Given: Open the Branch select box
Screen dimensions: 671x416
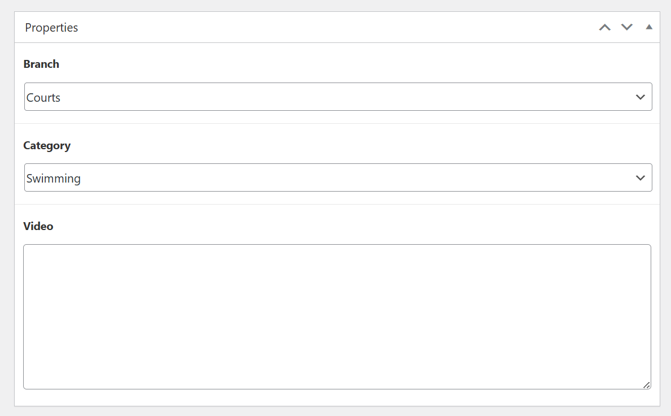Looking at the screenshot, I should coord(338,97).
